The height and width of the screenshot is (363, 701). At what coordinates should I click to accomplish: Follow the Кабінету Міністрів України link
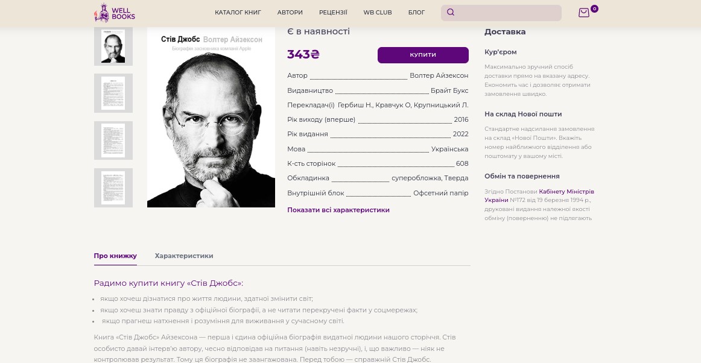[539, 196]
